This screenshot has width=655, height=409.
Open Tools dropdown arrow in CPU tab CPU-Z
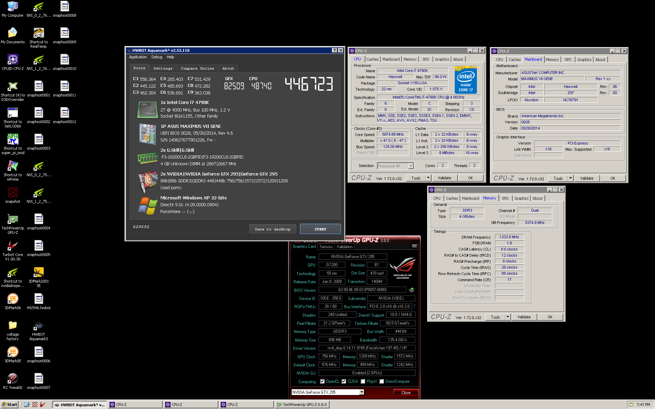pyautogui.click(x=428, y=178)
